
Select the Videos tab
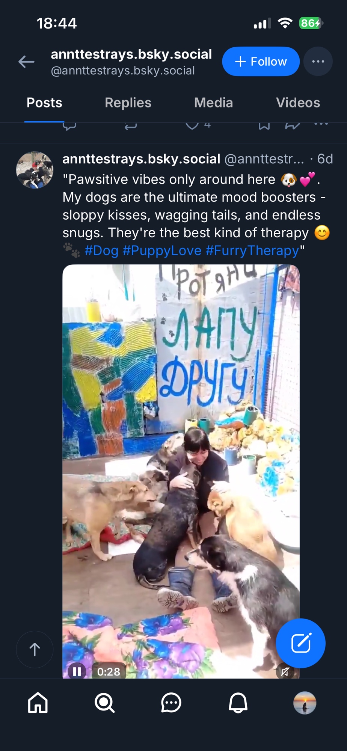click(x=298, y=103)
